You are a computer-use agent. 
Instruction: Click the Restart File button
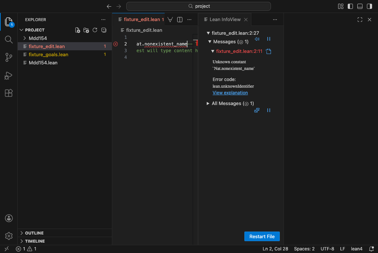click(x=262, y=236)
